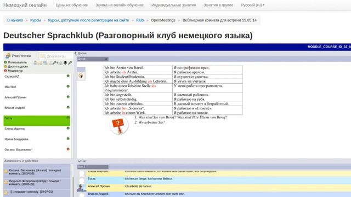The image size is (351, 197).
Task: Open Курсы, доступные после регистрации breadcrumb
Action: click(88, 20)
